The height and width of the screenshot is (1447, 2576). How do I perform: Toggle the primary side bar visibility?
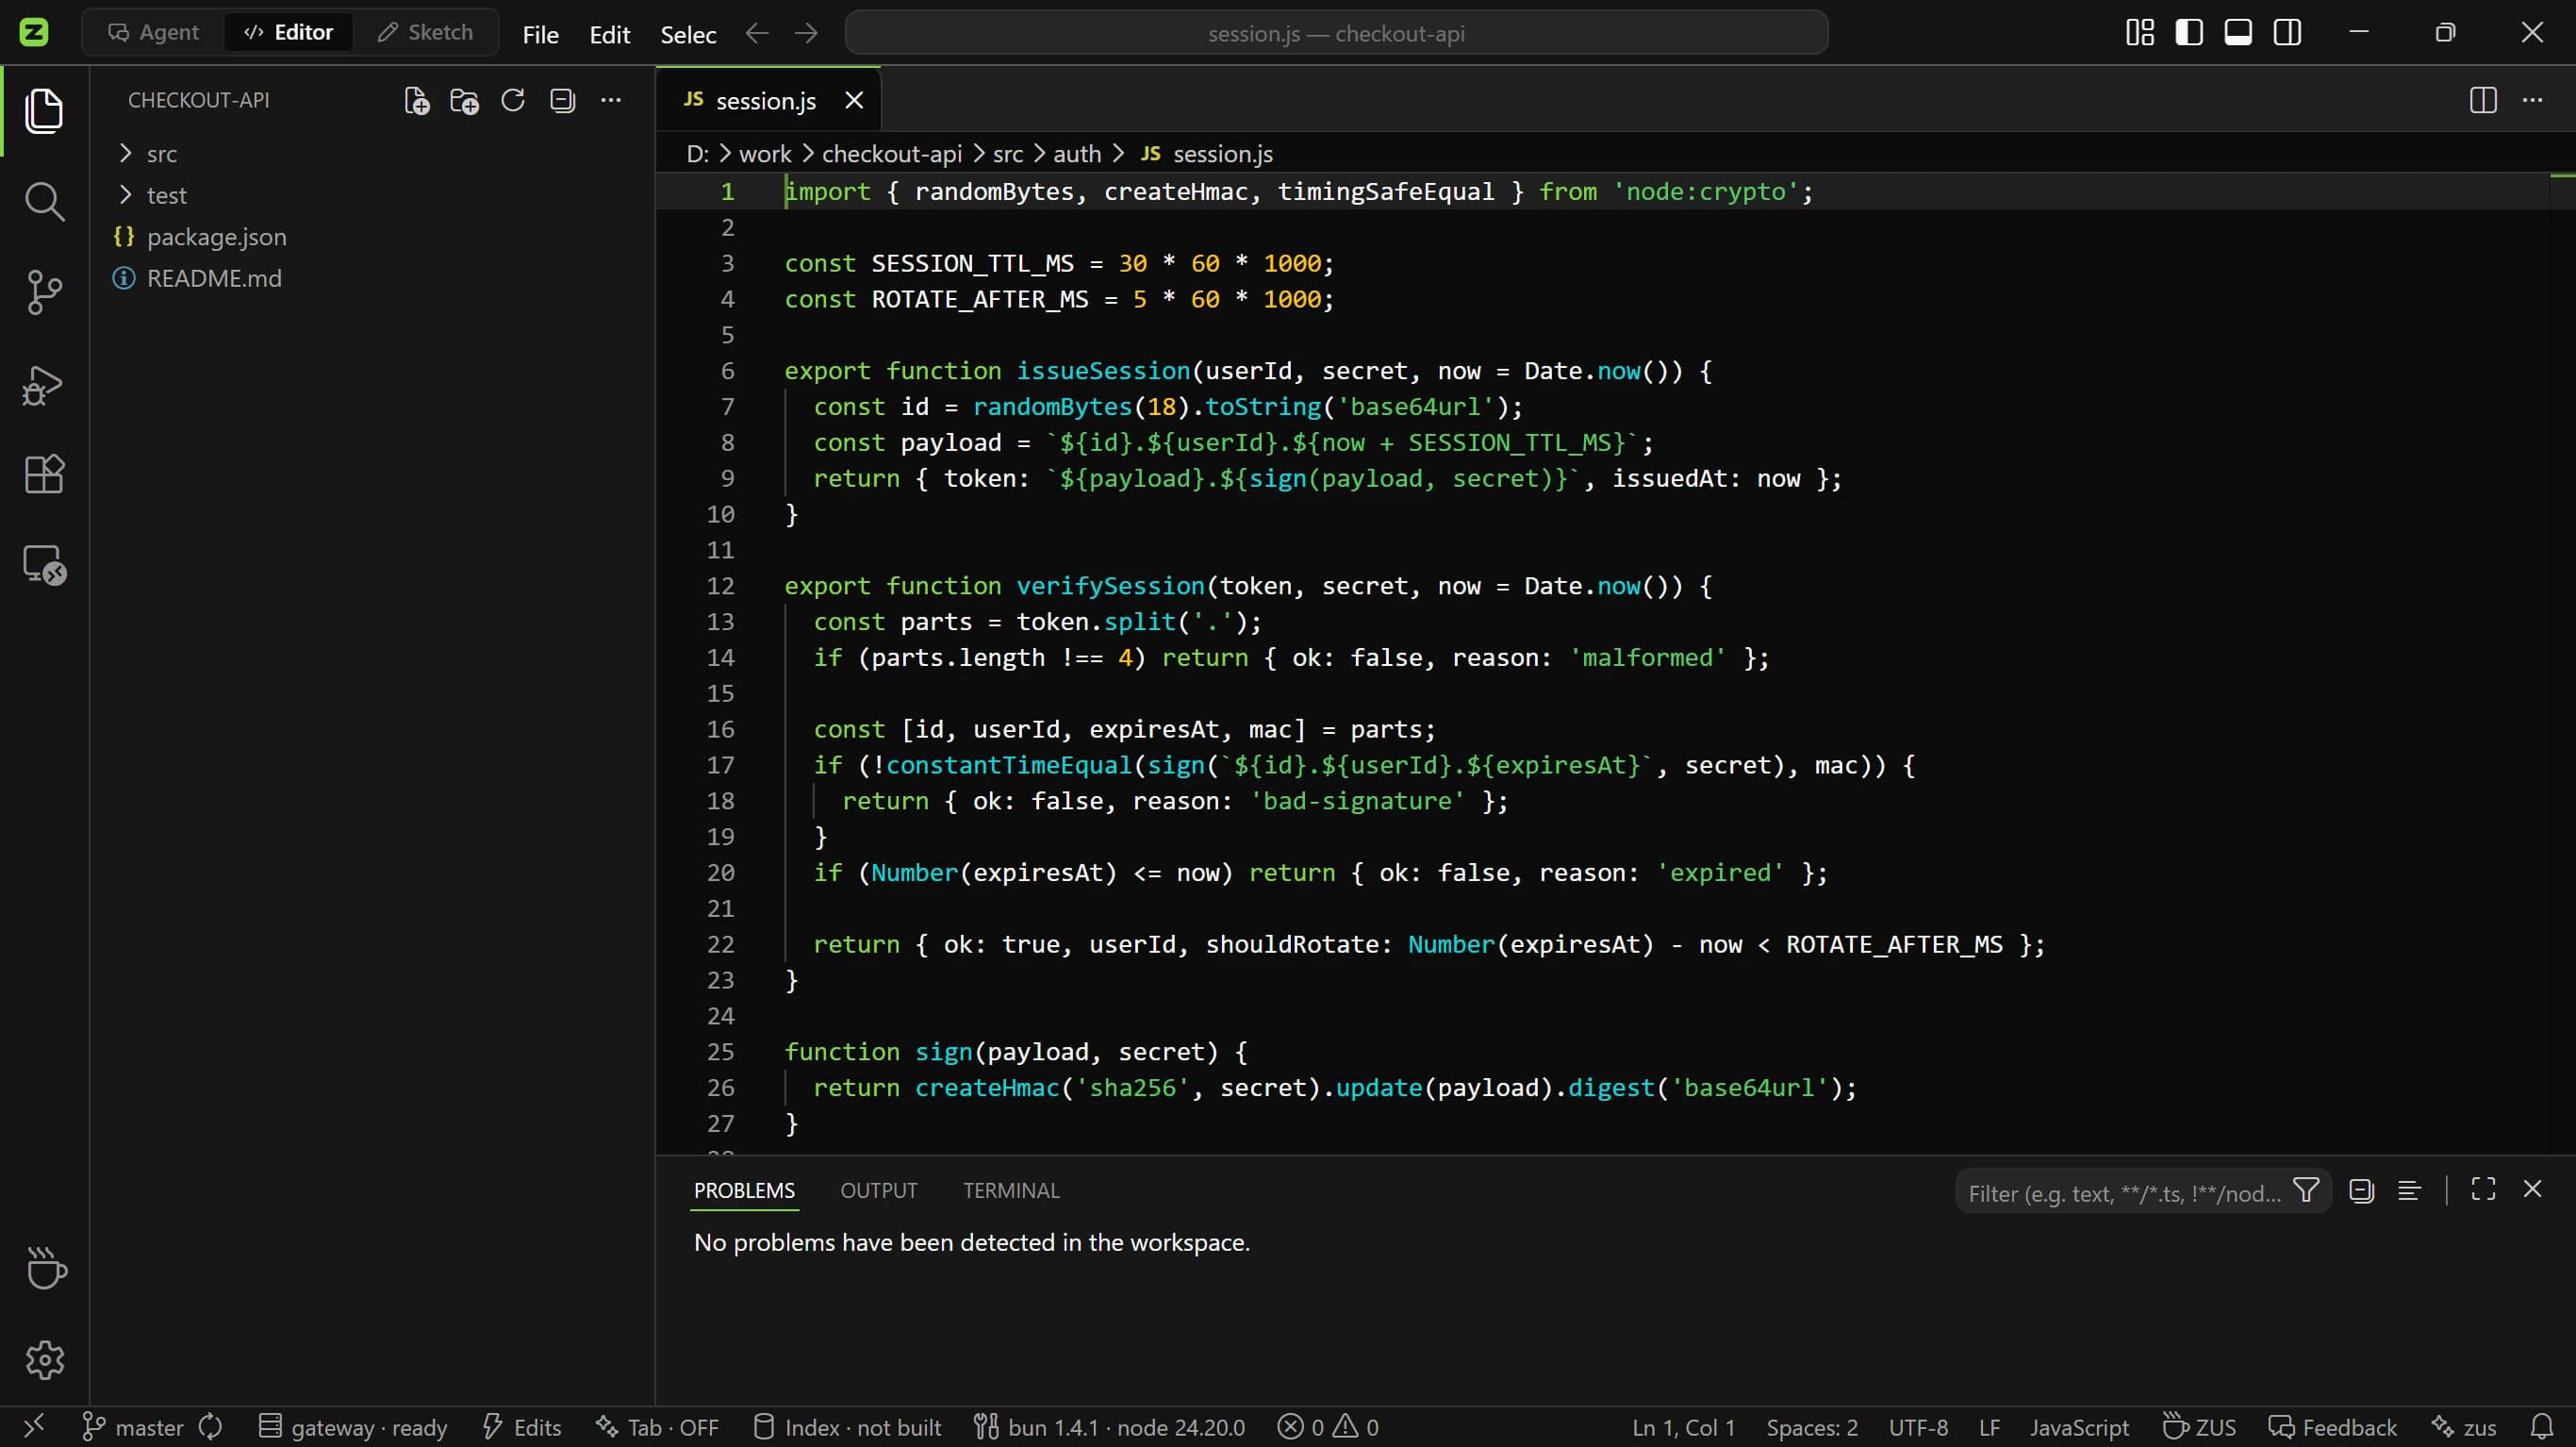point(2189,33)
